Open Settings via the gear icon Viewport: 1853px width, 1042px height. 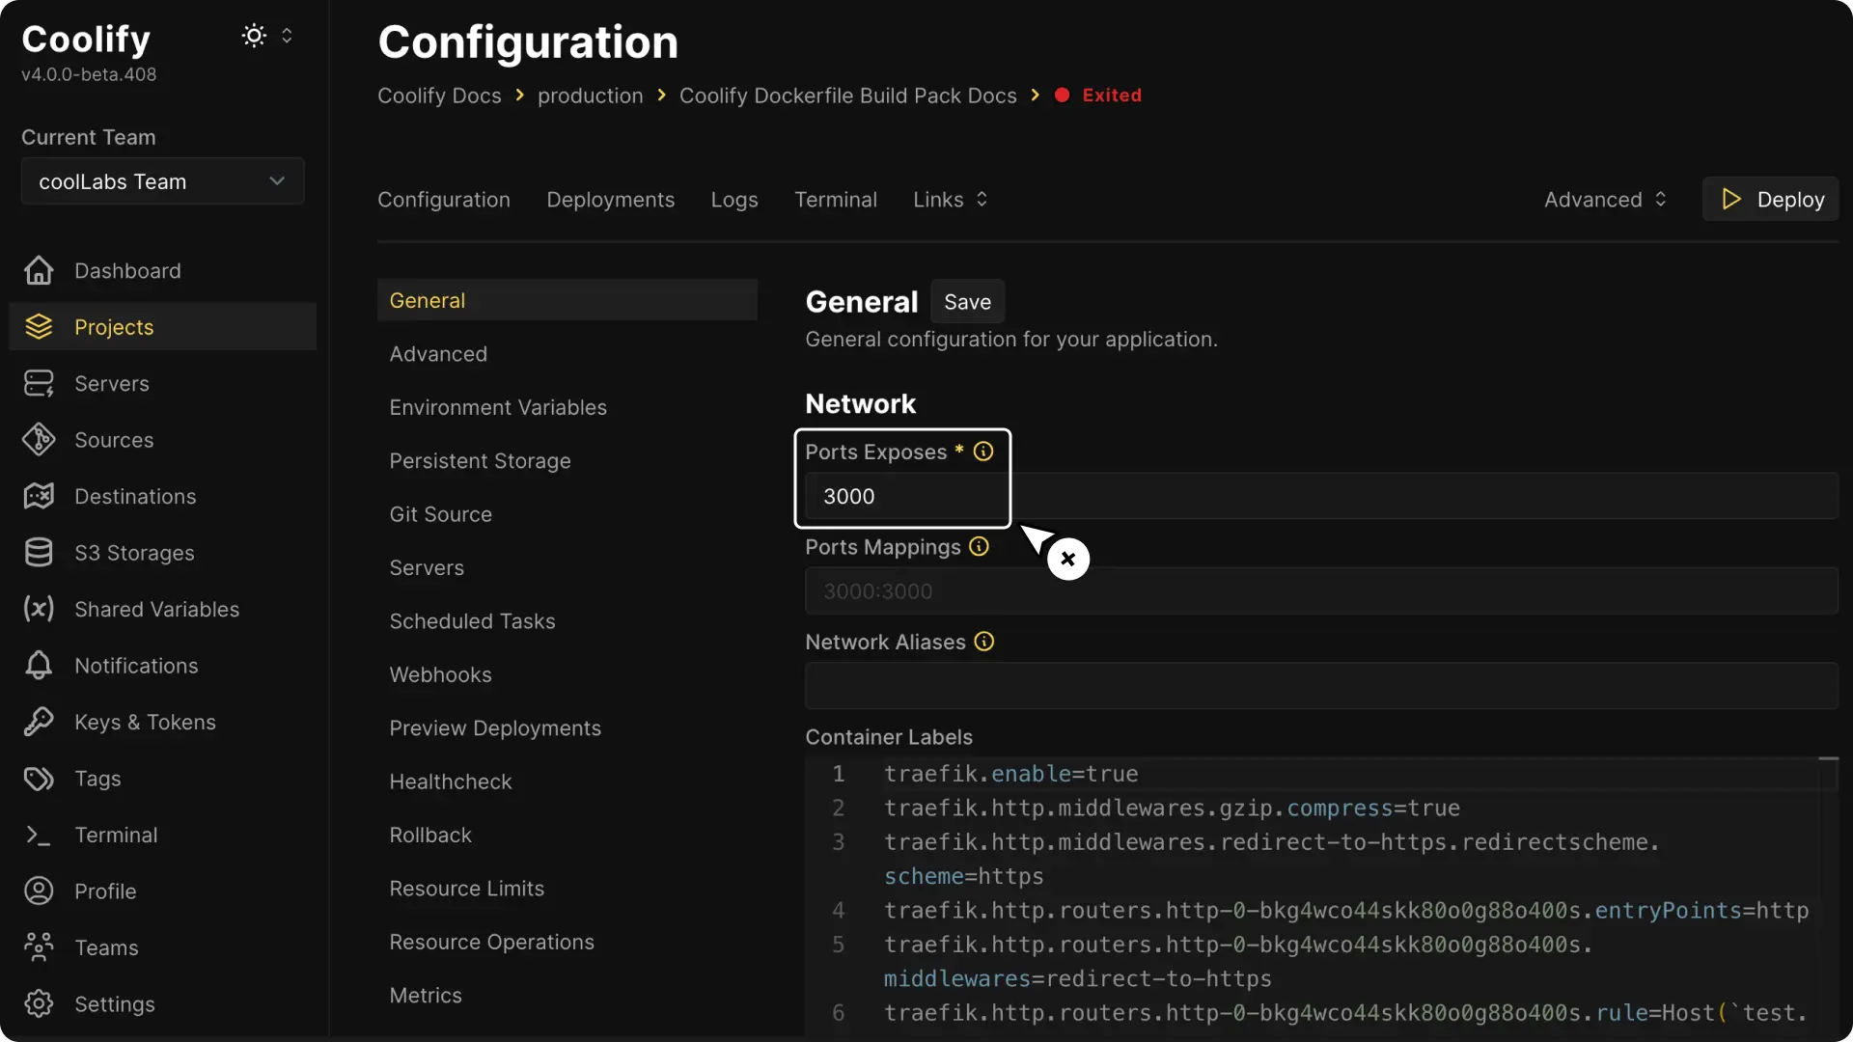point(37,1003)
